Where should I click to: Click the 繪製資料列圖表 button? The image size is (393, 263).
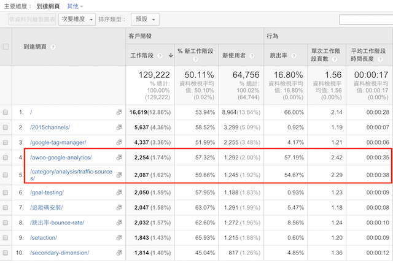[x=31, y=19]
